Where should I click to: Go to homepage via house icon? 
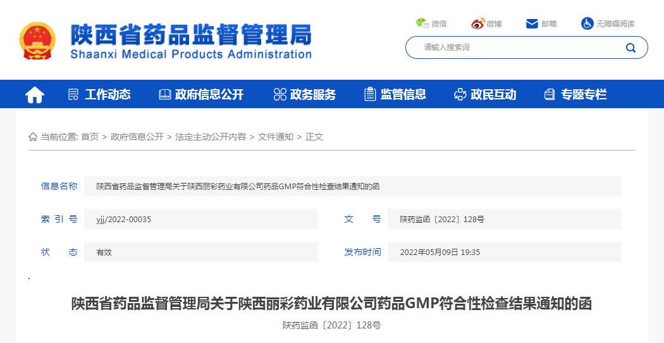click(35, 94)
